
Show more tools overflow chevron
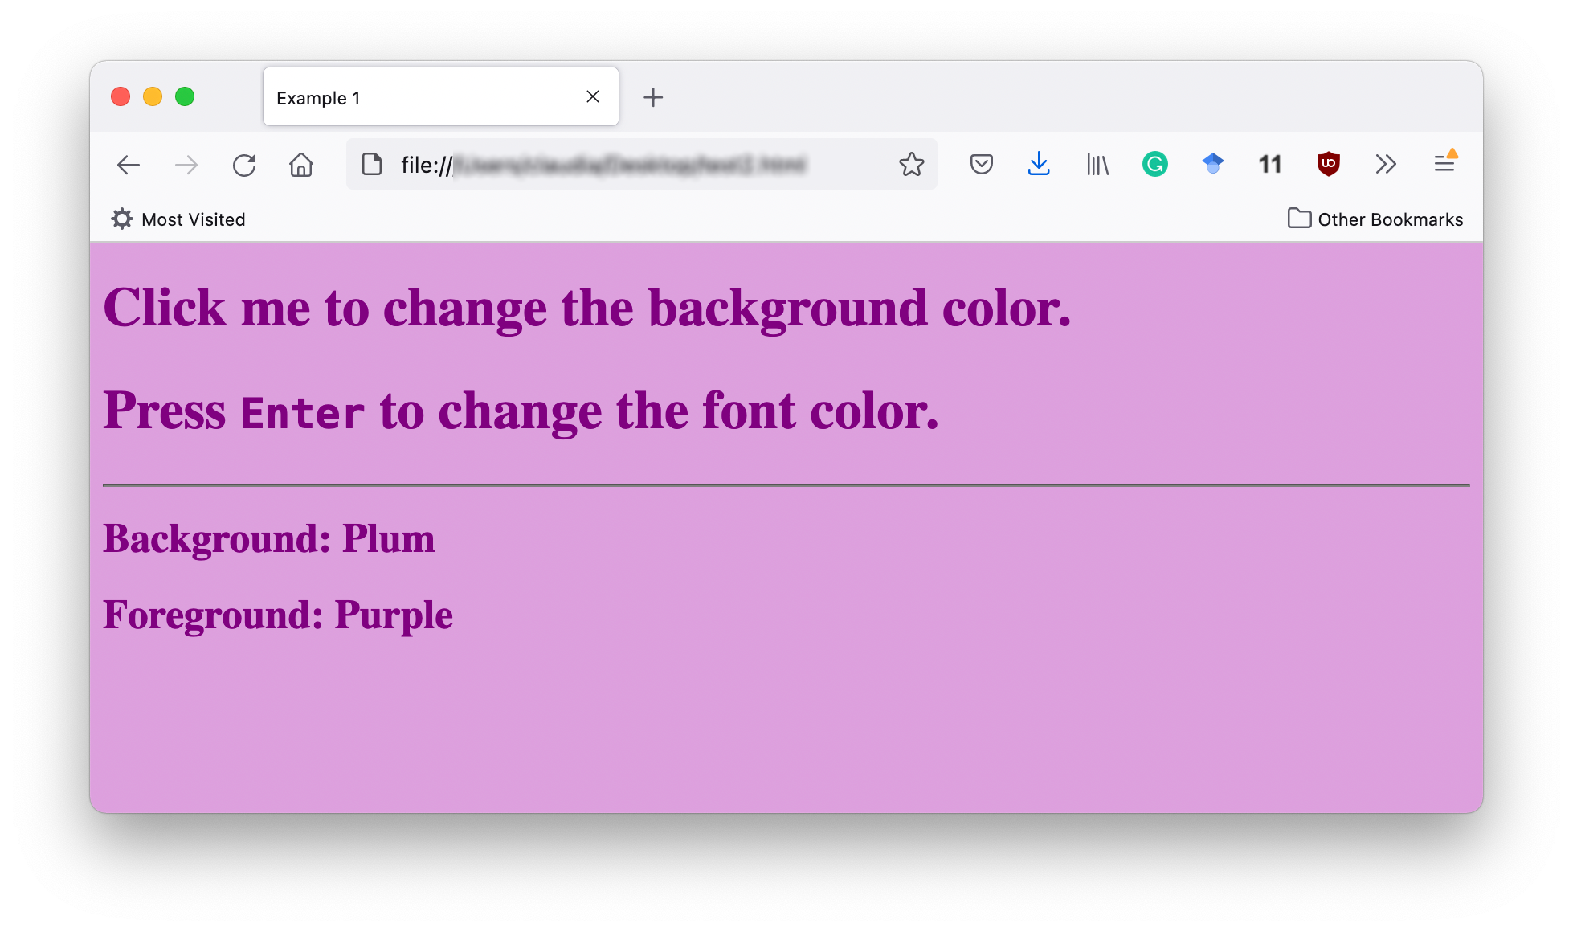[x=1386, y=164]
